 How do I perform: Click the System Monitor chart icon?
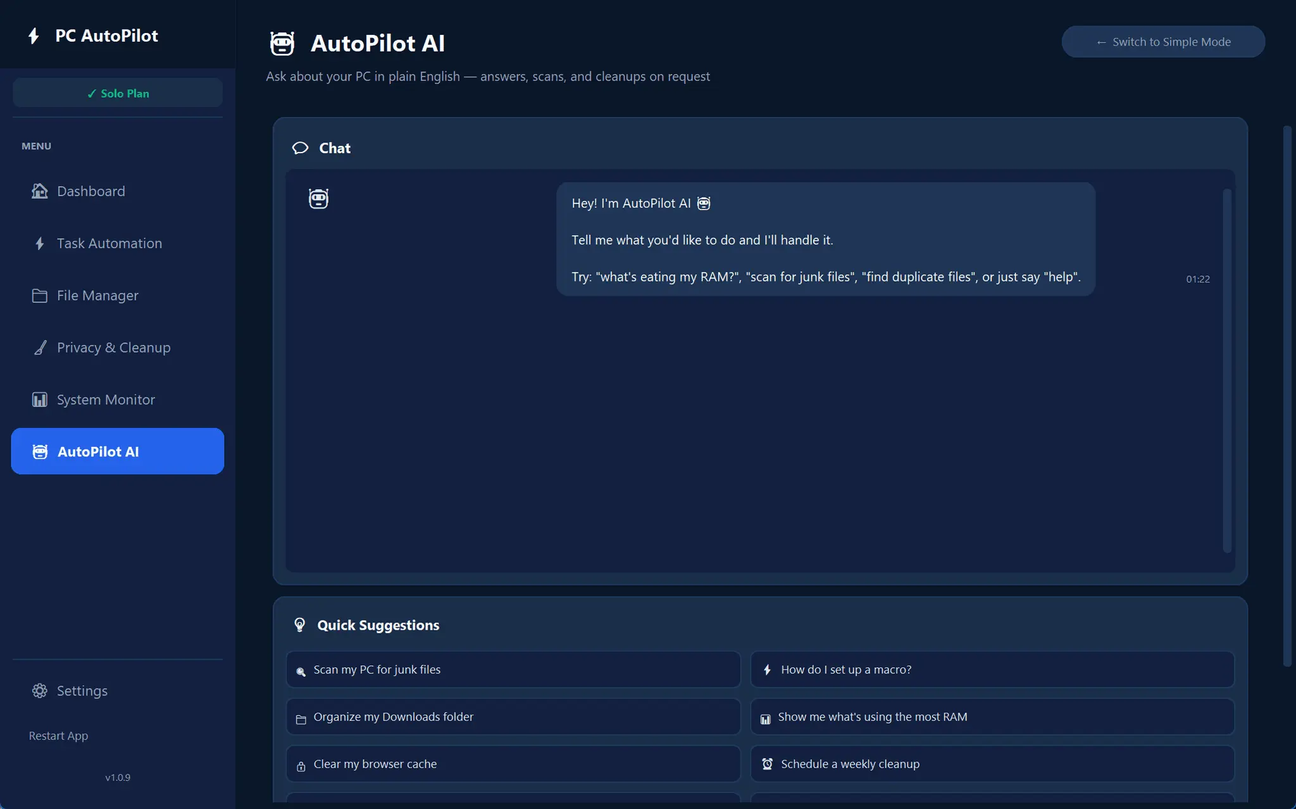40,399
